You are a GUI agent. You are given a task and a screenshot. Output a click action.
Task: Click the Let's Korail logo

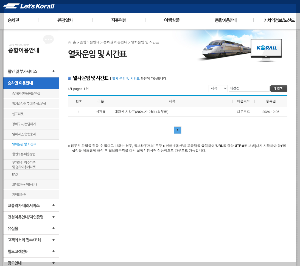29,6
